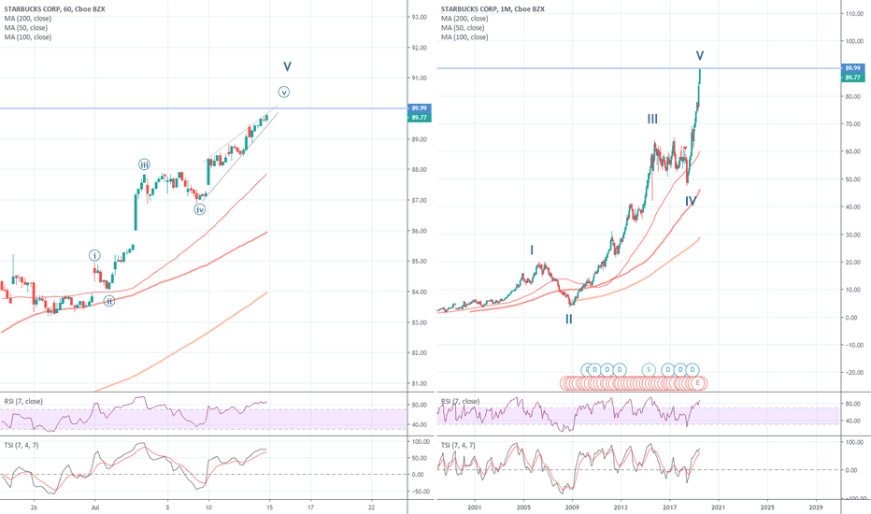Click MA (200, close) legend in hourly chart
Screen dimensions: 871x514
(28, 19)
